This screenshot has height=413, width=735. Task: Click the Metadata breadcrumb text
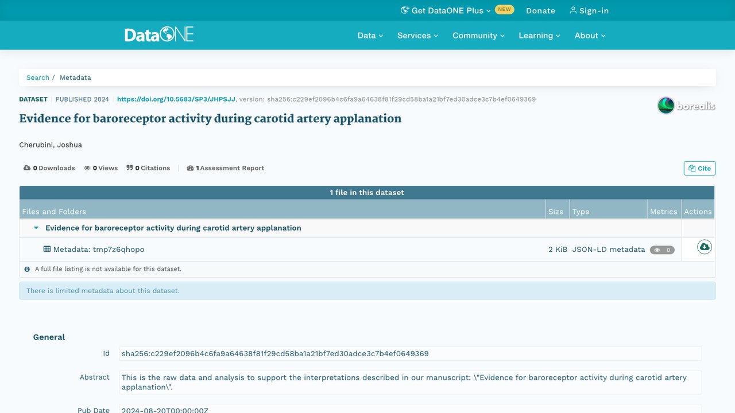coord(75,77)
